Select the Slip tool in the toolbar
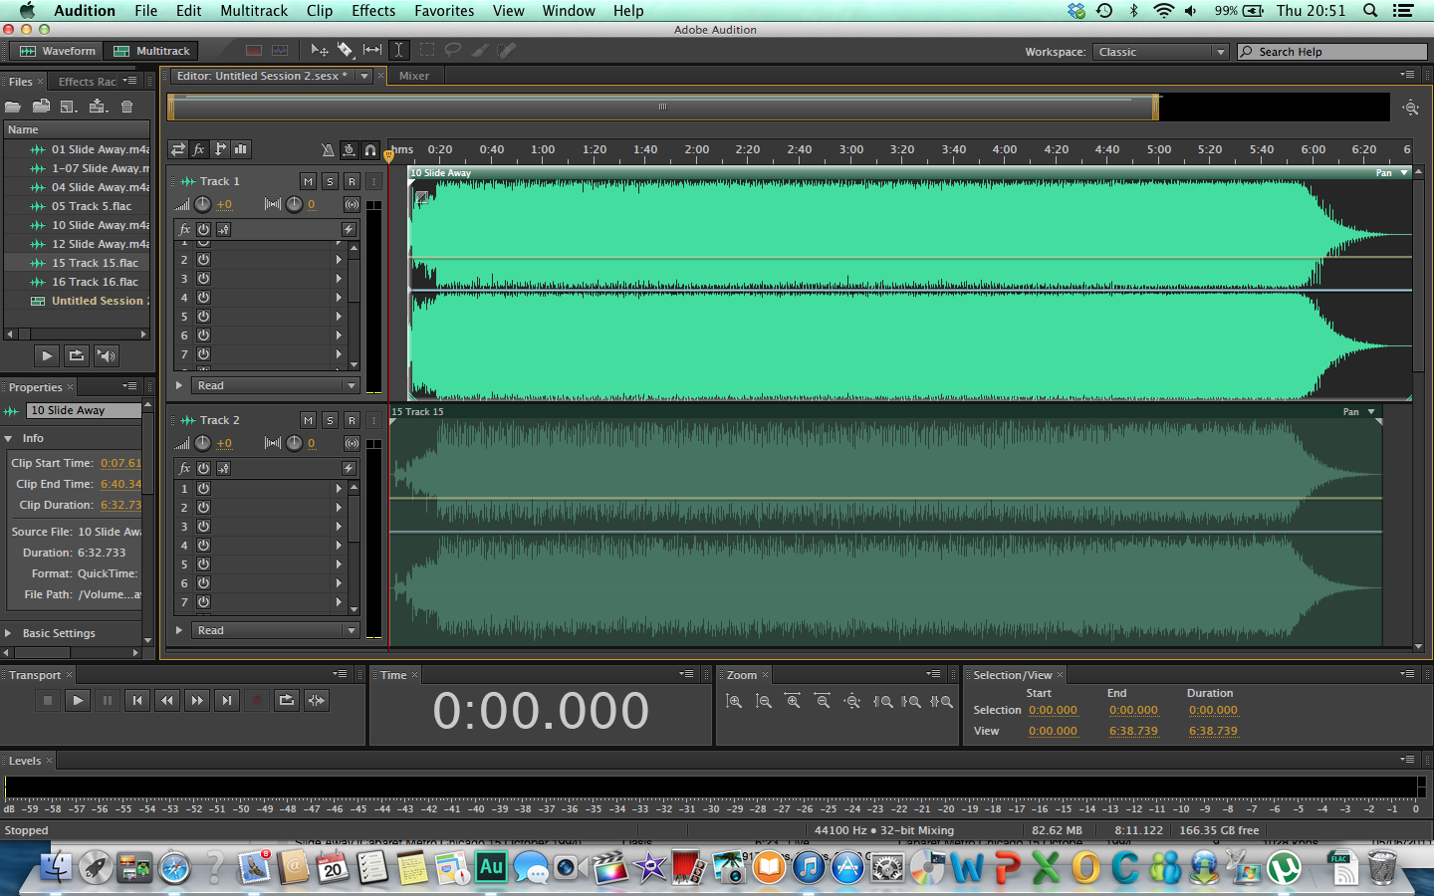Screen dimensions: 1434x896 coord(372,50)
